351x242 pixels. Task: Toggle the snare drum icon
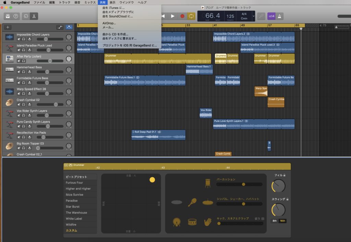[192, 222]
